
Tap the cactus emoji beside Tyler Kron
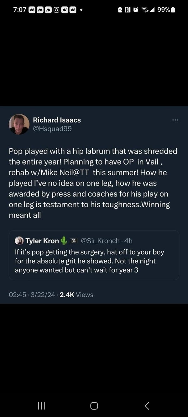(x=64, y=241)
